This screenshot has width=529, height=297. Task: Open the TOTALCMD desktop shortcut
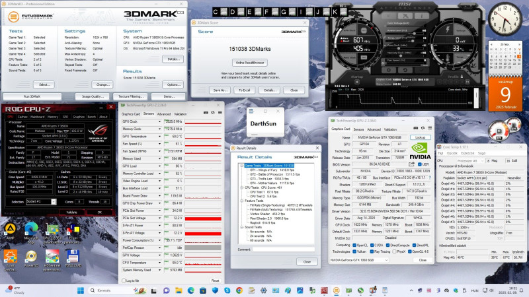coord(73,259)
